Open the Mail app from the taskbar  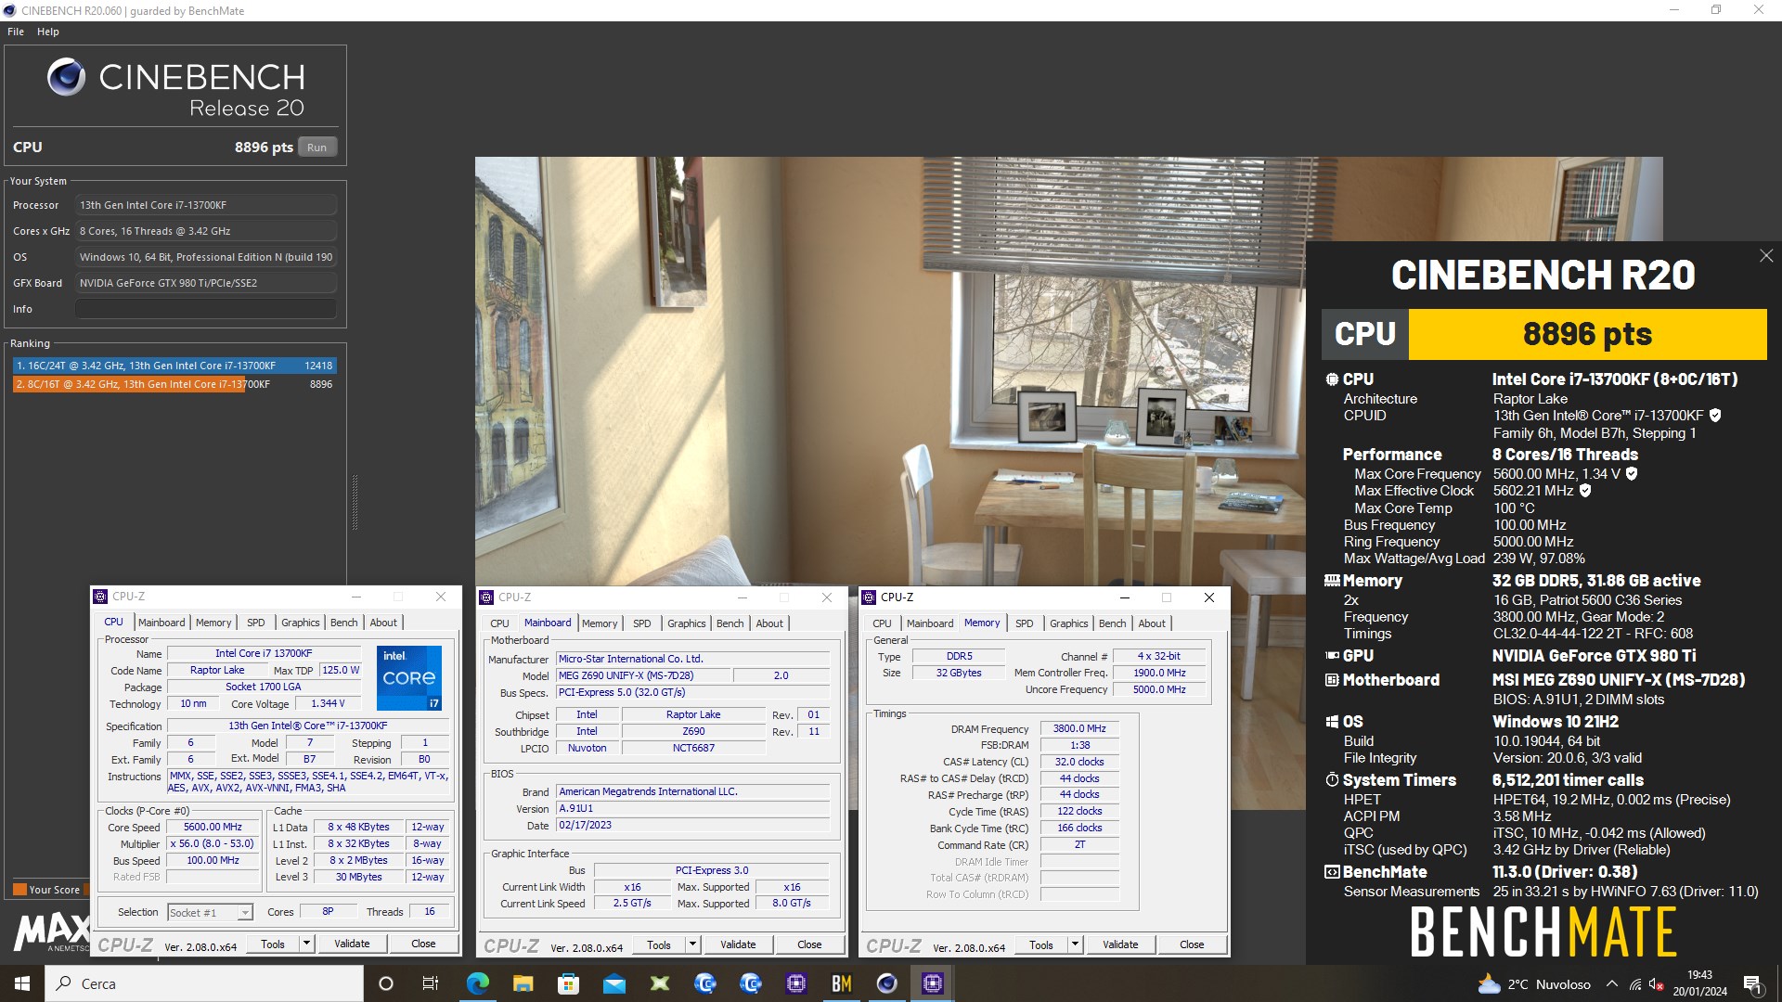[613, 983]
